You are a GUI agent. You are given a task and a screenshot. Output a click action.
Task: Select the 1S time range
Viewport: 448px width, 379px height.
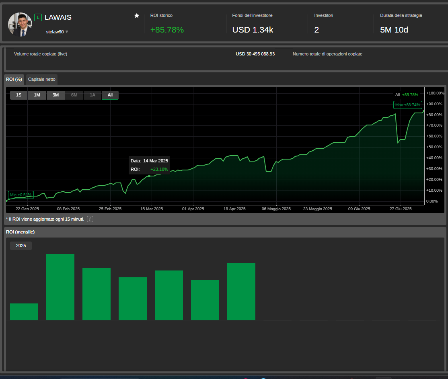pos(18,95)
